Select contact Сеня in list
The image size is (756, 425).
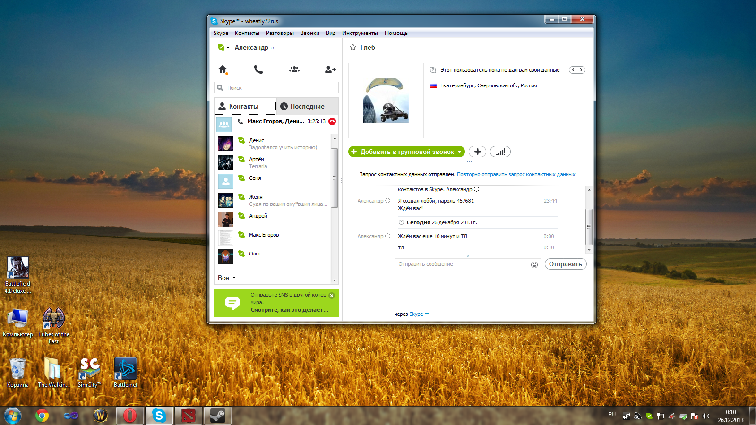pos(273,181)
